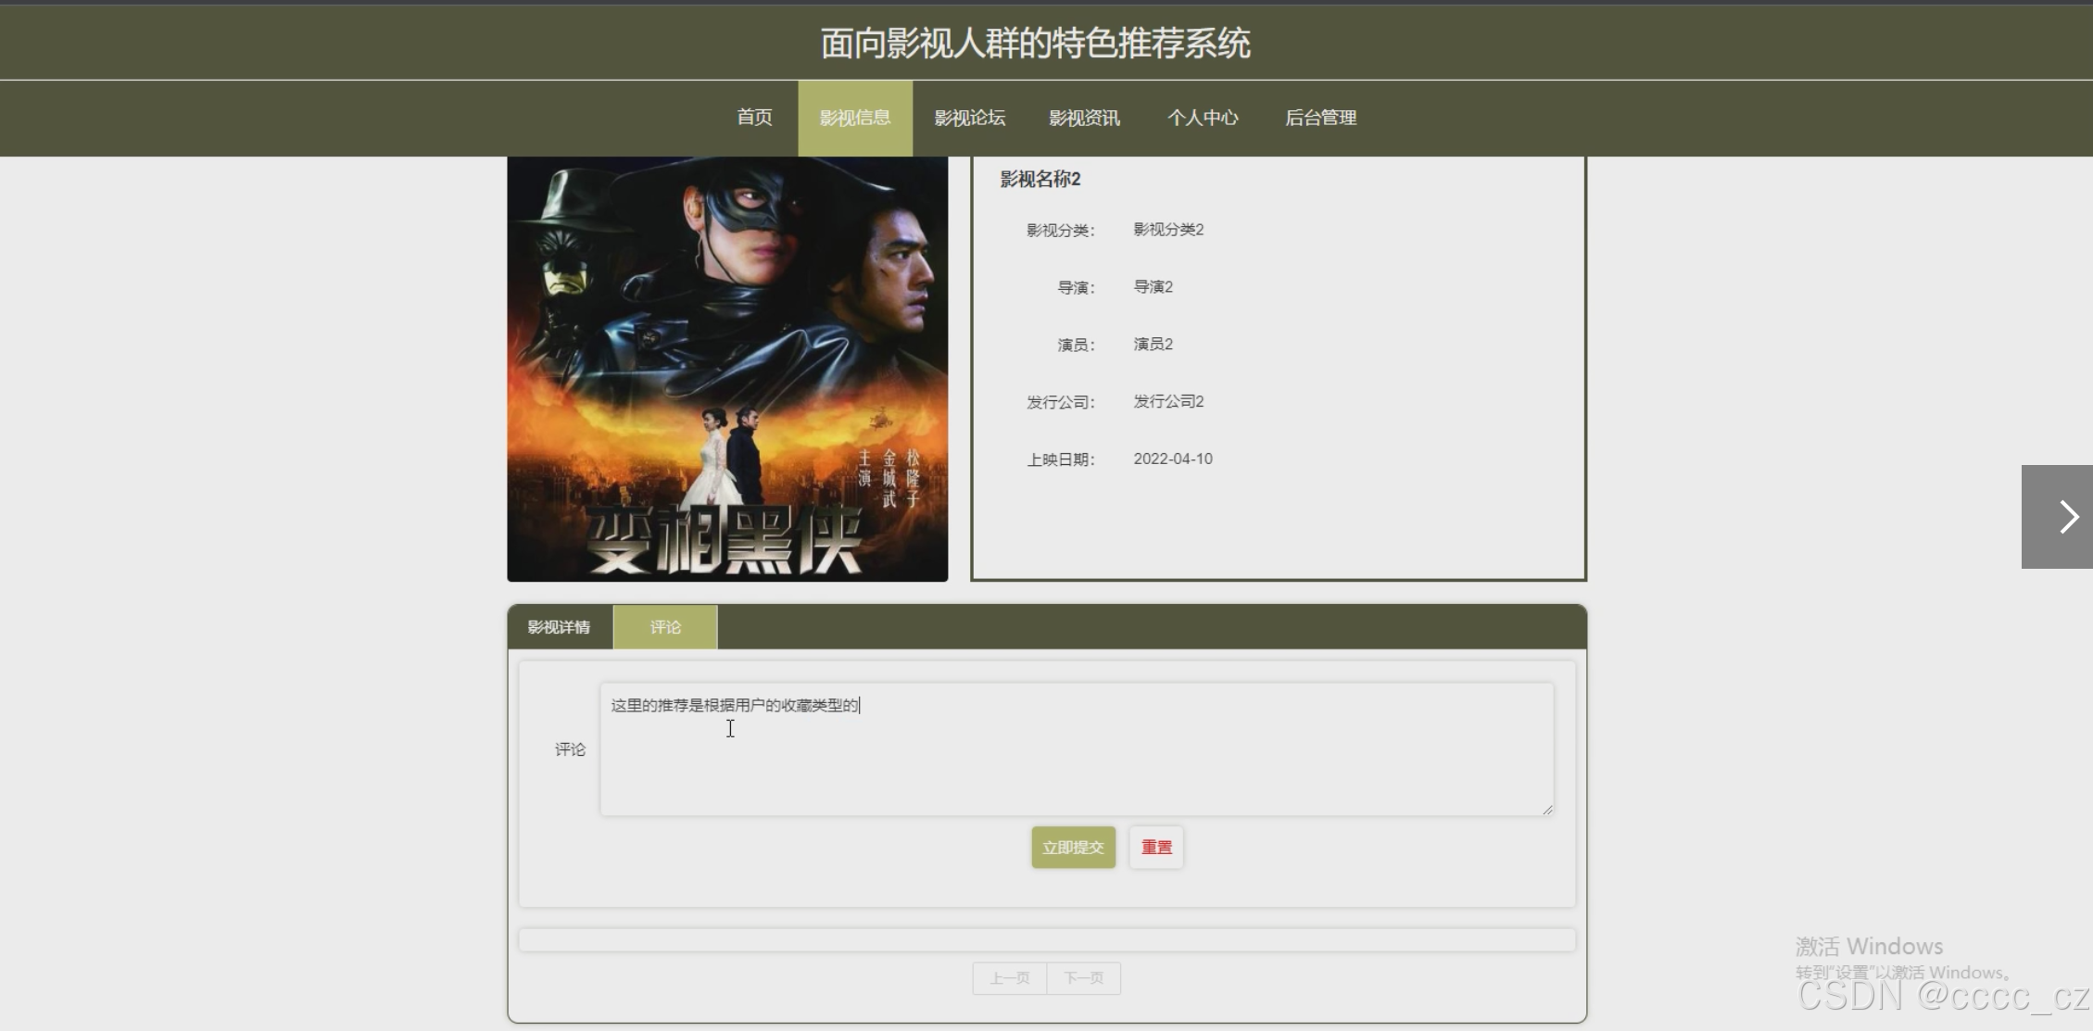The height and width of the screenshot is (1031, 2093).
Task: Click the 影视名称2 heading text
Action: click(1040, 179)
